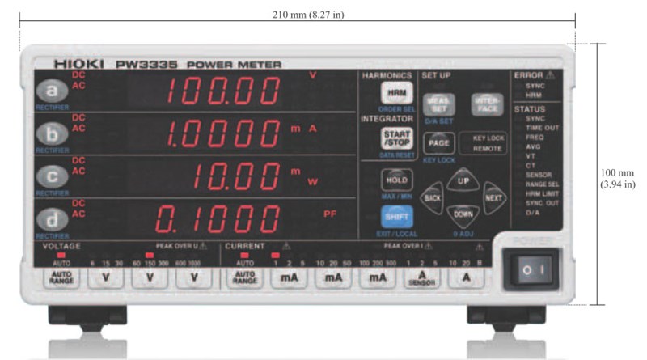Viewport: 647px width, 360px height.
Task: Select the 6/15/30 V voltage range key
Action: [104, 277]
